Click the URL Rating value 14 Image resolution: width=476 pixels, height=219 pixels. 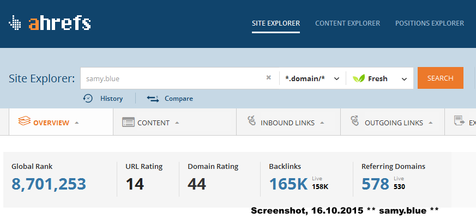click(x=135, y=184)
